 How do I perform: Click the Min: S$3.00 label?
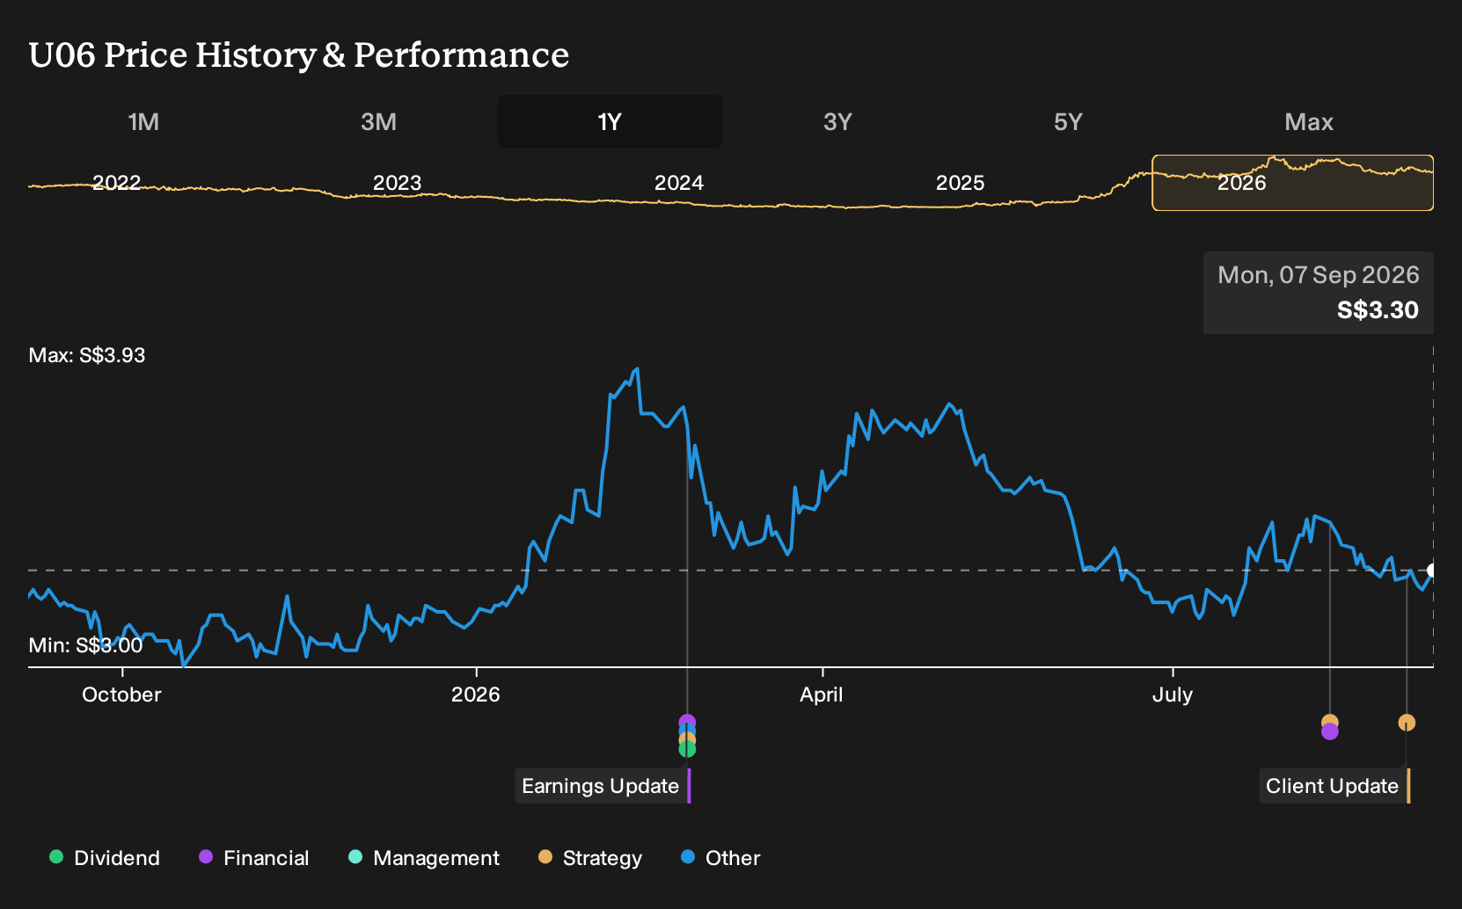(x=85, y=645)
